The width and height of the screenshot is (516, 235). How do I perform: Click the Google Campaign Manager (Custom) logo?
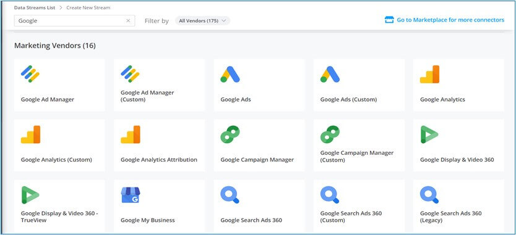coord(330,134)
